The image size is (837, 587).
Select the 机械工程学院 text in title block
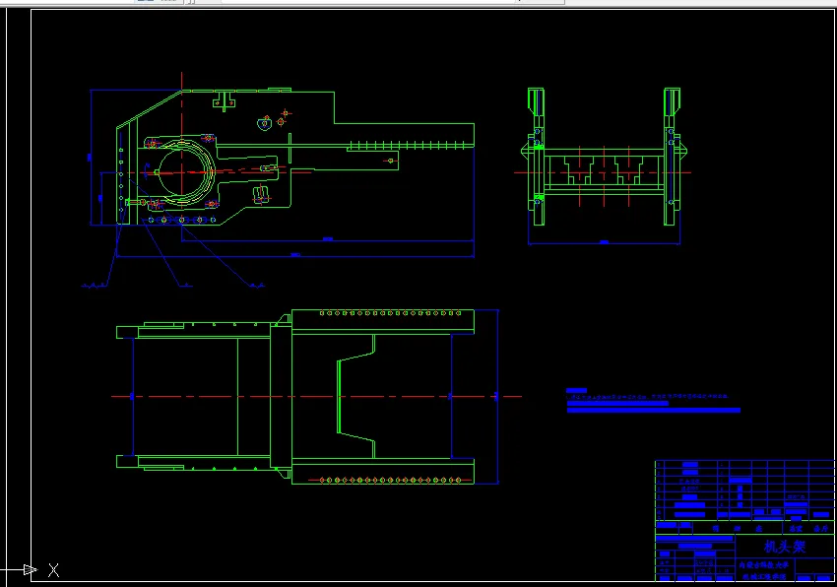click(764, 577)
